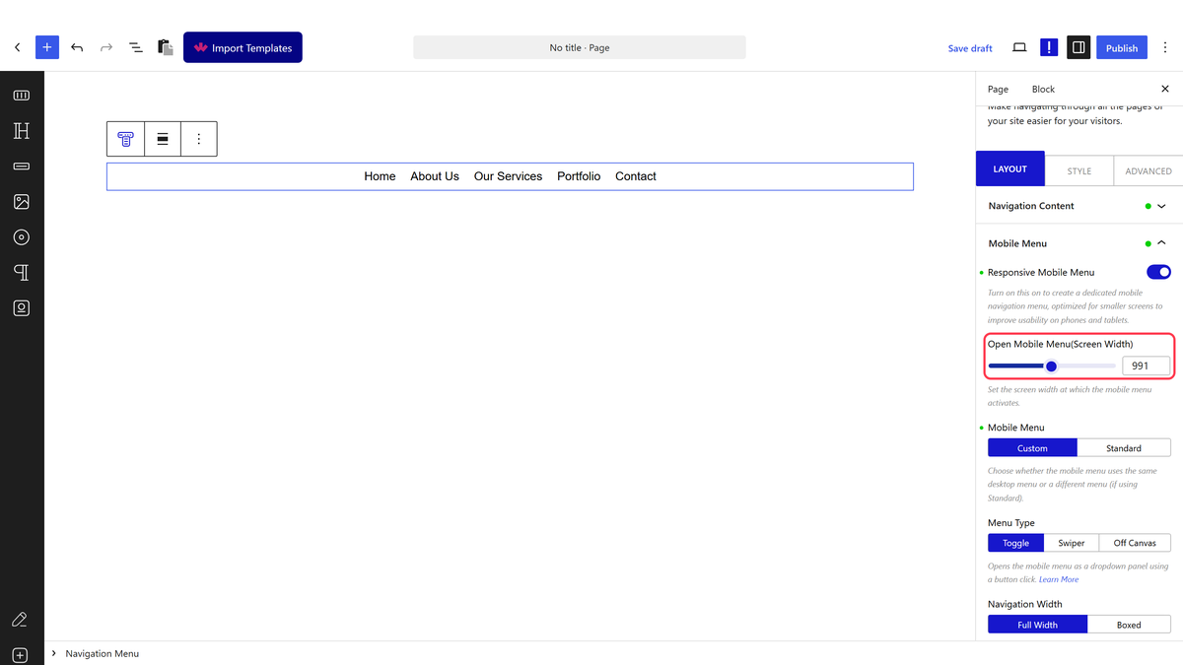Select the STYLE tab
The image size is (1183, 665).
(1079, 170)
